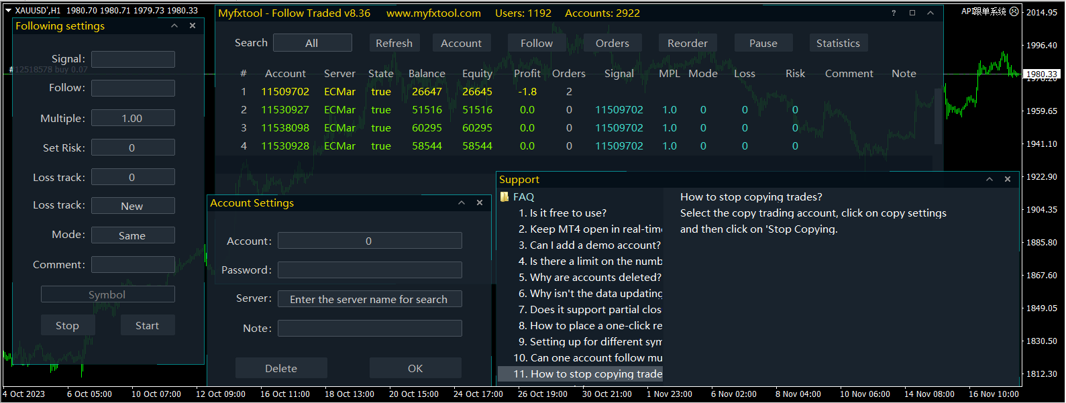Click the help question mark in Myfxtool title bar
1066x403 pixels.
(894, 13)
